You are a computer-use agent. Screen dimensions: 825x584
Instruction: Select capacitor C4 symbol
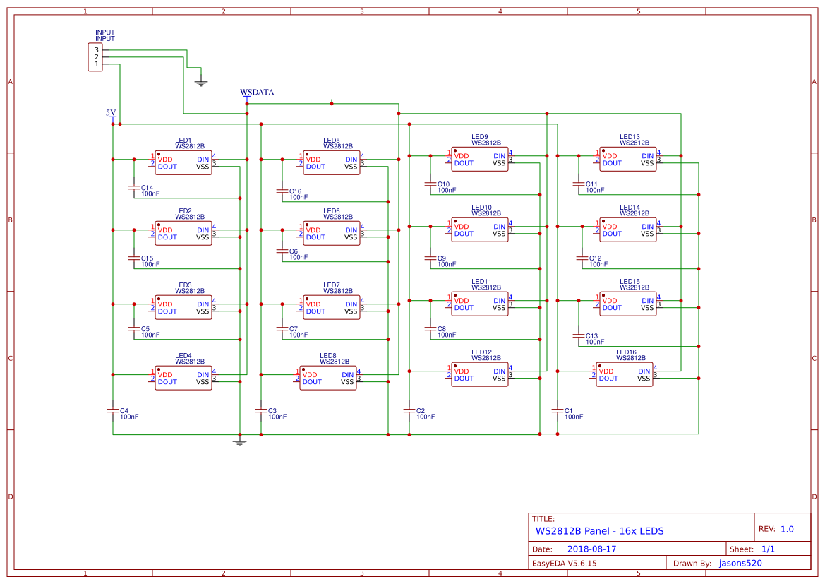pyautogui.click(x=113, y=410)
